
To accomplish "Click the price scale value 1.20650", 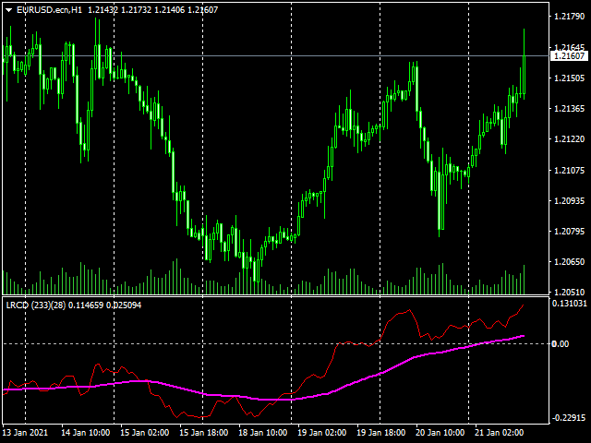I will [x=569, y=261].
